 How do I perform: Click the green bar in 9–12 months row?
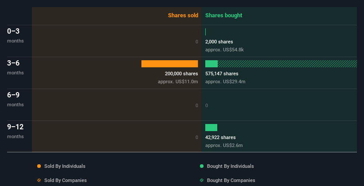click(211, 128)
